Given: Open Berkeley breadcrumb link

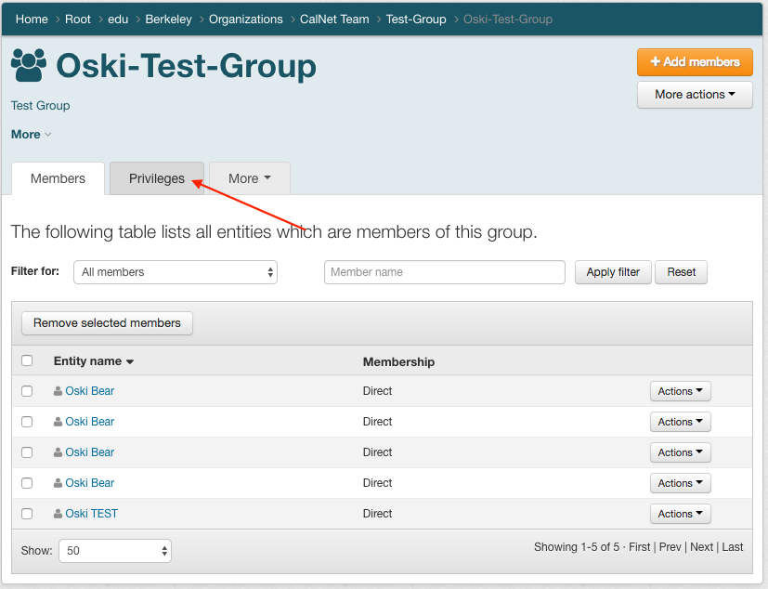Looking at the screenshot, I should pos(168,20).
